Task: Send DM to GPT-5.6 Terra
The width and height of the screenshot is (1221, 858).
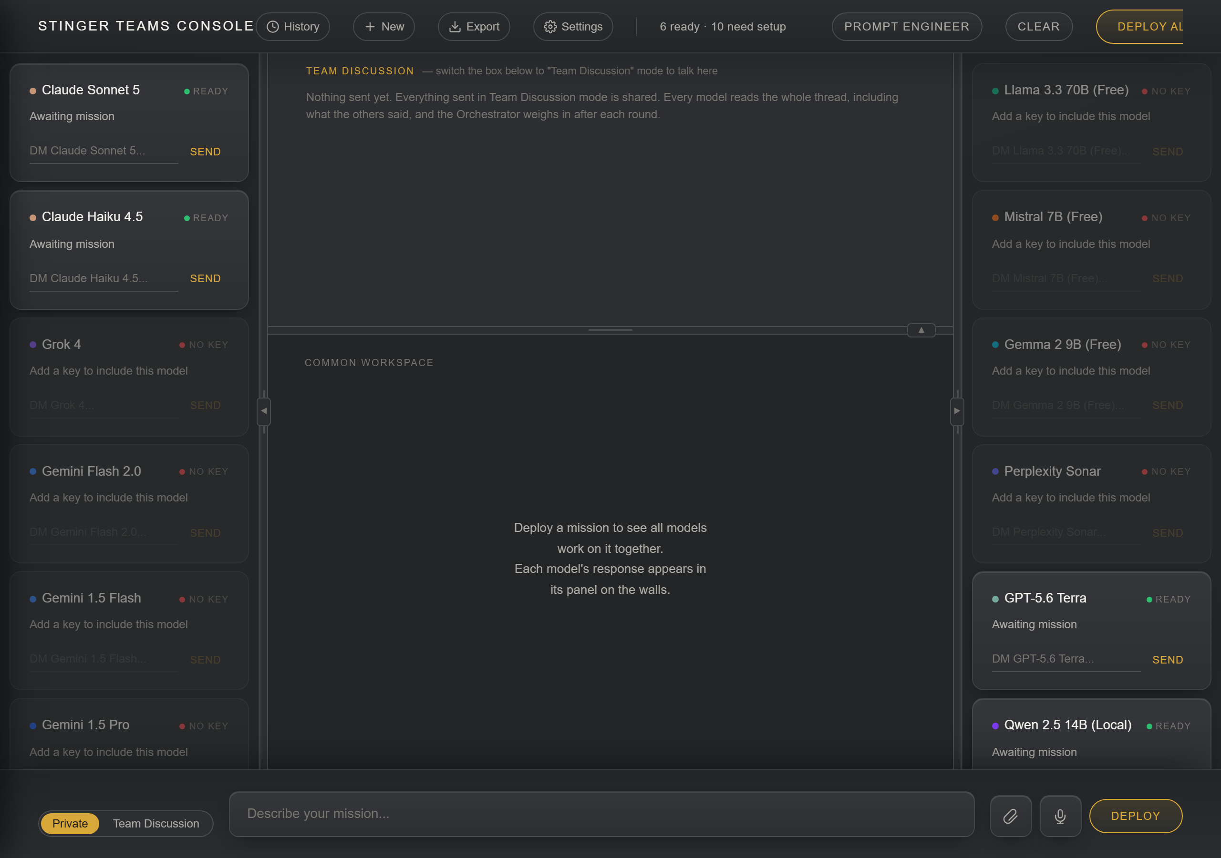Action: click(1167, 660)
